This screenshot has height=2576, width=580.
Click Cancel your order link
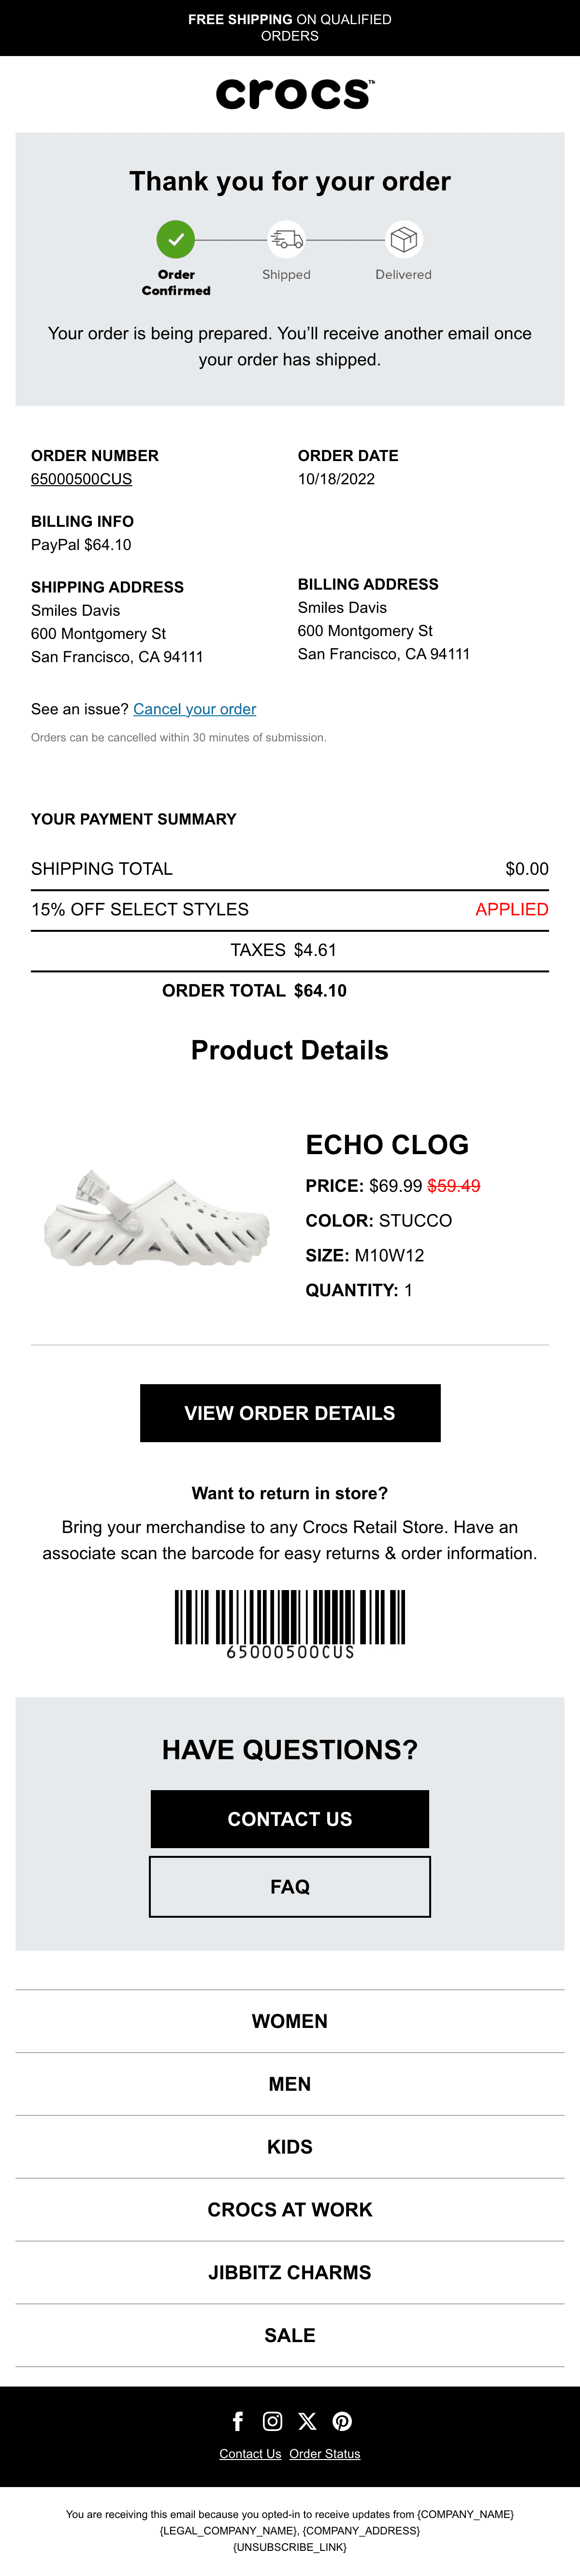click(x=194, y=709)
